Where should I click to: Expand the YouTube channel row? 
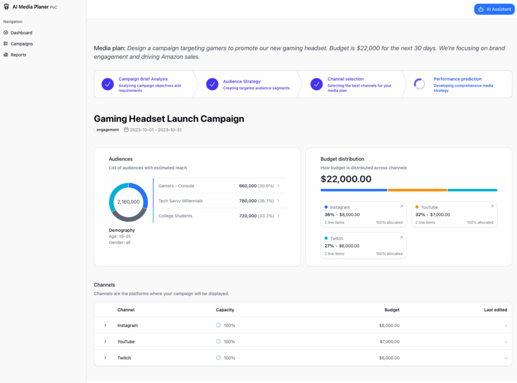[105, 342]
